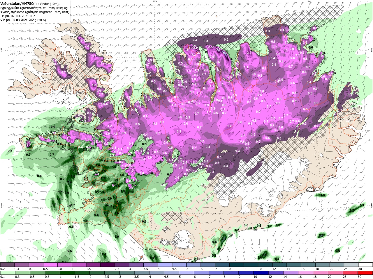Click the '0.4' label in the upper legend
Image resolution: width=373 pixels, height=279 pixels.
click(x=31, y=269)
